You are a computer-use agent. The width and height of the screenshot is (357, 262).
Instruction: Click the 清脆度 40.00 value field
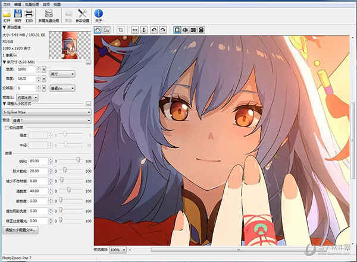38,191
